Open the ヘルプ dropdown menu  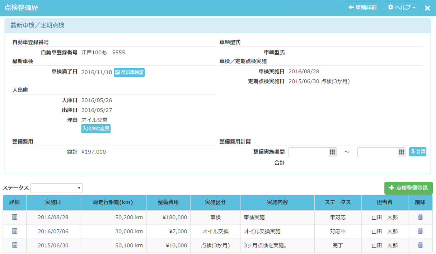point(402,8)
